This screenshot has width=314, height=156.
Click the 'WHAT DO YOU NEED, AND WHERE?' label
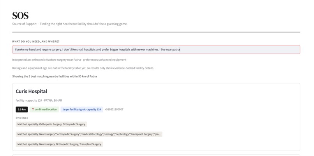pos(36,42)
